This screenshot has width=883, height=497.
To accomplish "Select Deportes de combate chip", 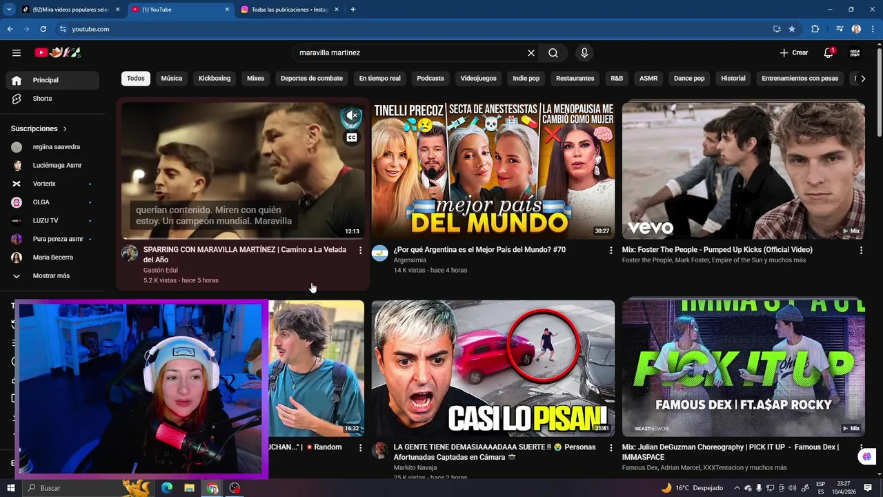I will click(312, 79).
